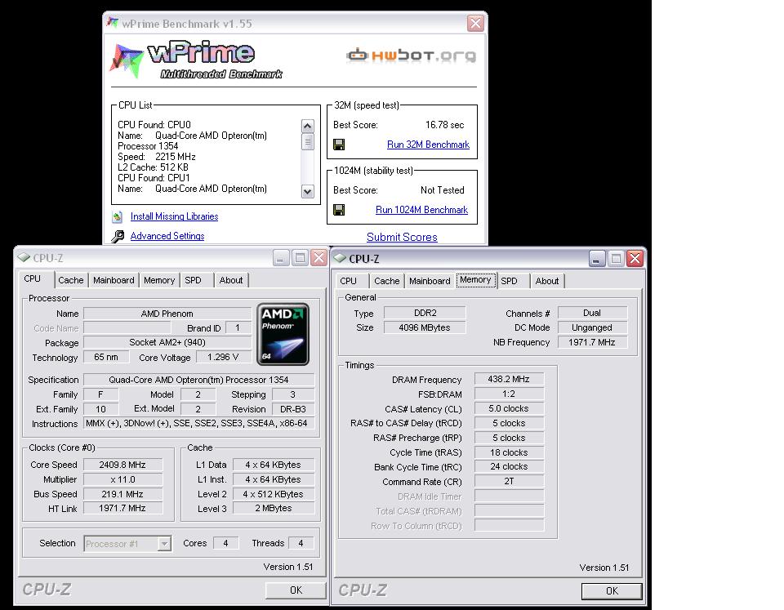Run the 32M Benchmark
The width and height of the screenshot is (784, 610).
coord(428,145)
